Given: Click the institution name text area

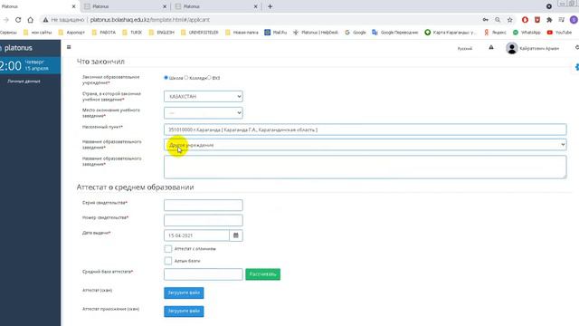Looking at the screenshot, I should (x=365, y=167).
